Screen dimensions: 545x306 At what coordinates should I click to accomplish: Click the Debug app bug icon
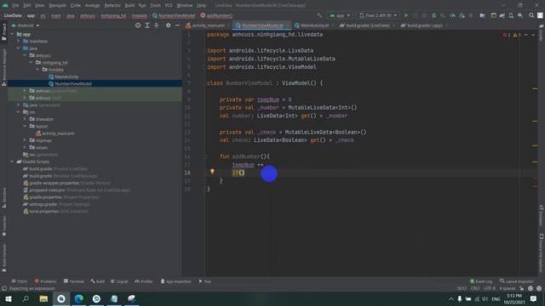(433, 15)
